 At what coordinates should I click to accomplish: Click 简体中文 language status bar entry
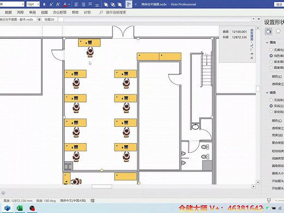coord(73,200)
